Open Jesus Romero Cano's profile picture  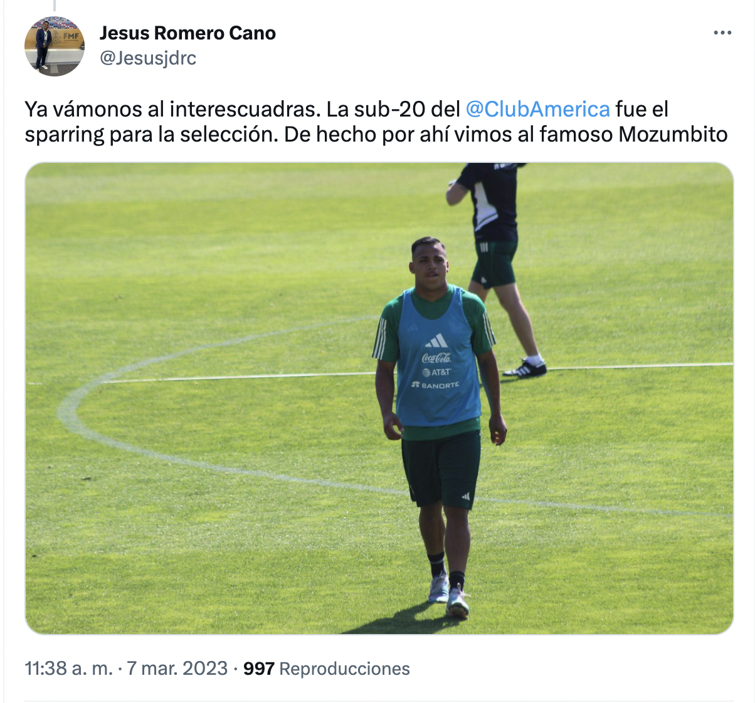[x=55, y=46]
